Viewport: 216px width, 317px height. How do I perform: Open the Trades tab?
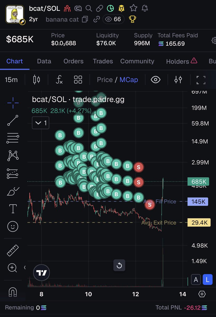(103, 61)
